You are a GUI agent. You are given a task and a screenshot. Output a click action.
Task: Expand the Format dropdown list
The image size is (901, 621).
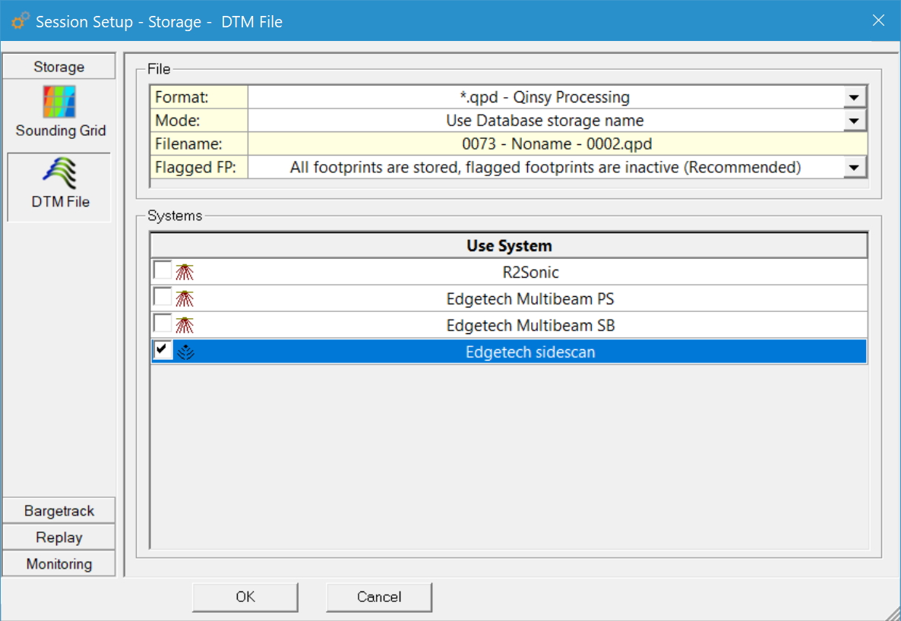pyautogui.click(x=855, y=98)
